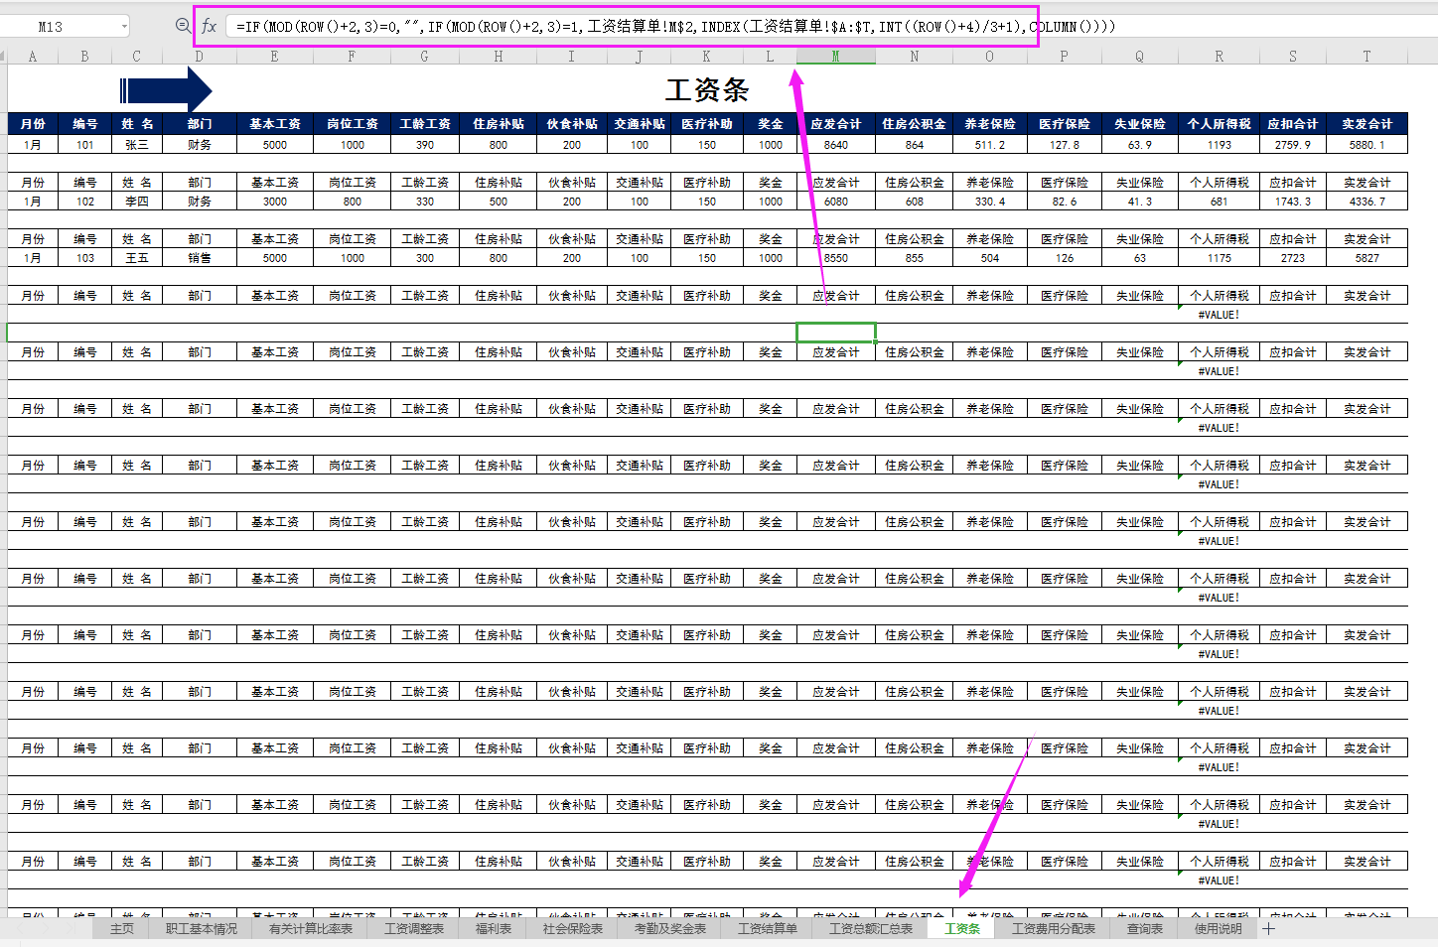The image size is (1438, 947).
Task: Open the 社会保险表 sheet tab
Action: click(x=573, y=929)
